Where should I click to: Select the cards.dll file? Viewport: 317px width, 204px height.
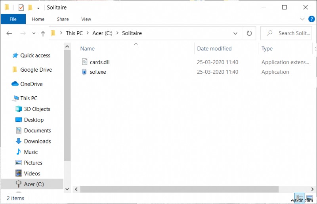pyautogui.click(x=100, y=62)
